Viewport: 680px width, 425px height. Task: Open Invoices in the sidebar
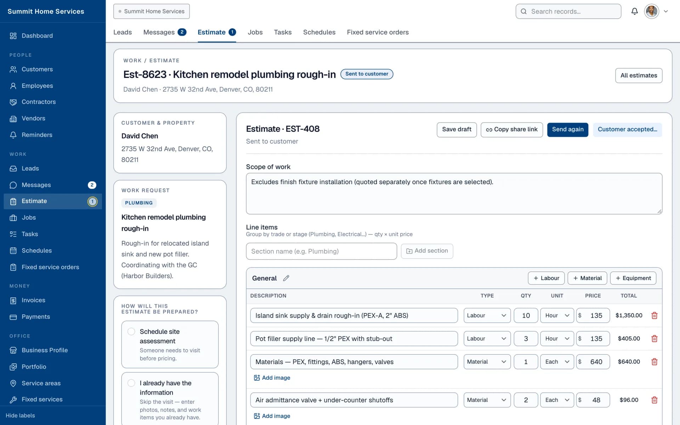coord(53,300)
